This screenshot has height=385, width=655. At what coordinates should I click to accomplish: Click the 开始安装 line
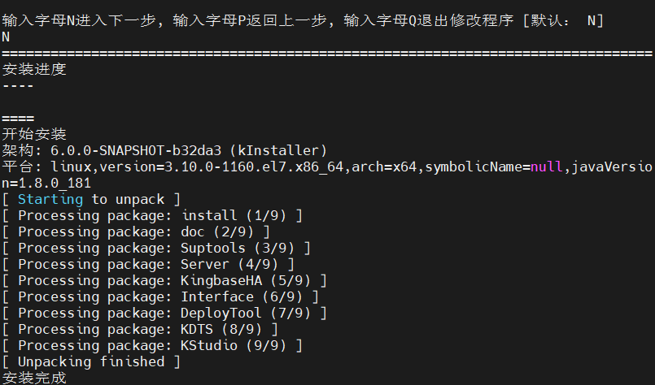click(34, 134)
